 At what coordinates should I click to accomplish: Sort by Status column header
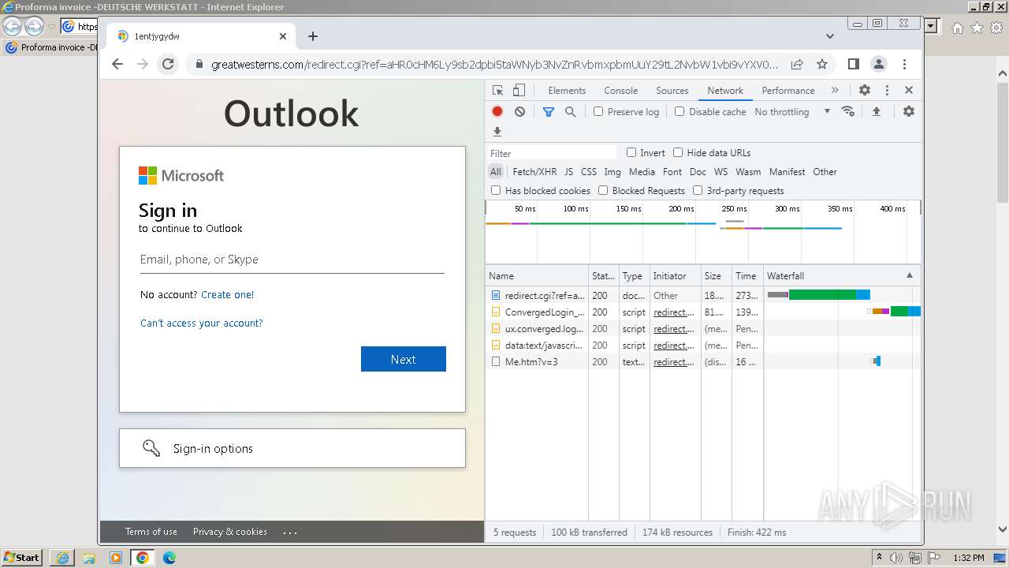[x=604, y=275]
